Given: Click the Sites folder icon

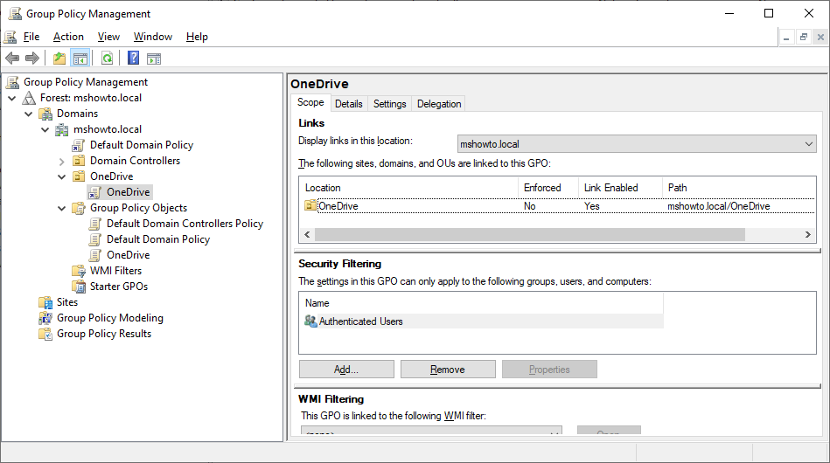Looking at the screenshot, I should coord(45,302).
